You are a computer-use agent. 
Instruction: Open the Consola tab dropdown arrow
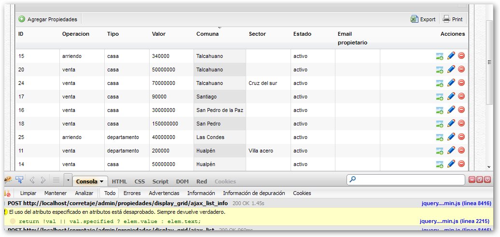coord(102,181)
